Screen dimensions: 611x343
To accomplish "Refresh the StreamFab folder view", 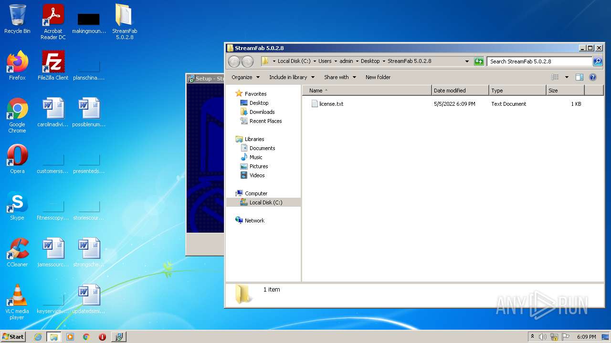I will (x=479, y=61).
